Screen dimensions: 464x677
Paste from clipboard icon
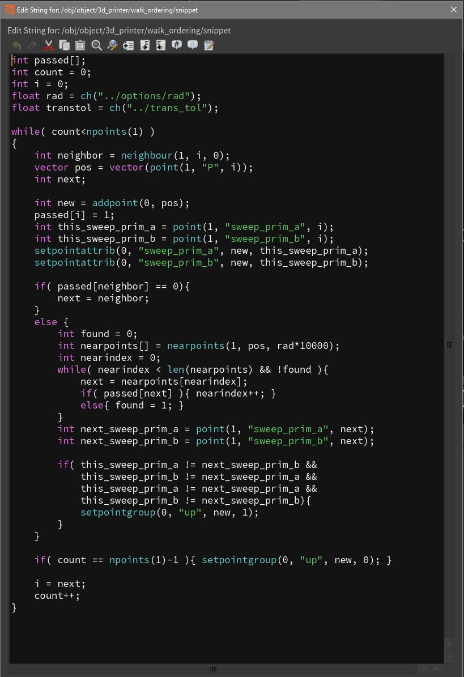(x=80, y=45)
